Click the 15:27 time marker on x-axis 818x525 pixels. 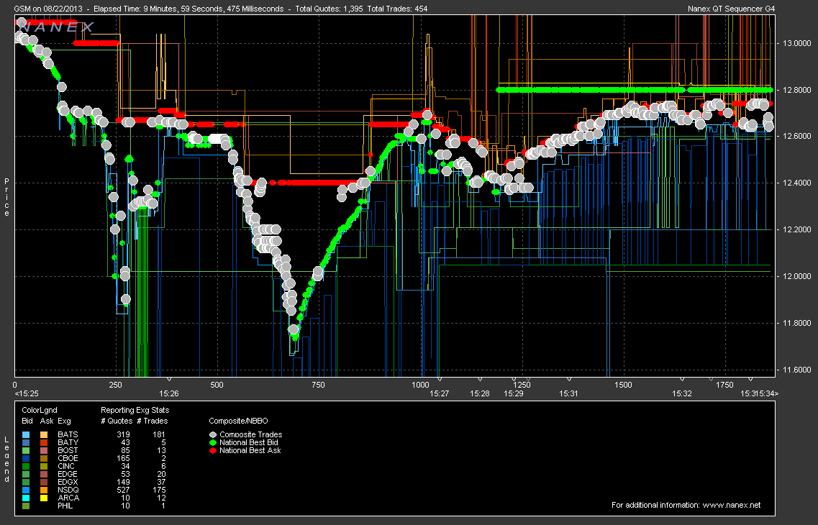click(440, 393)
